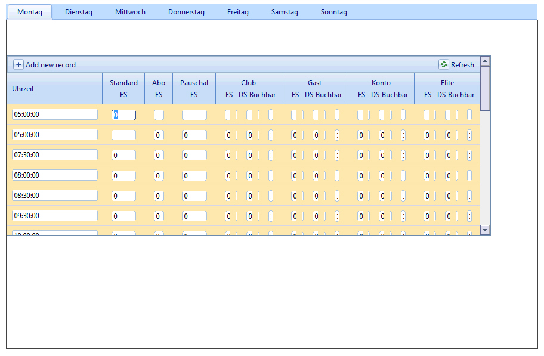The width and height of the screenshot is (544, 356).
Task: Click the scrollbar up arrow
Action: point(485,61)
